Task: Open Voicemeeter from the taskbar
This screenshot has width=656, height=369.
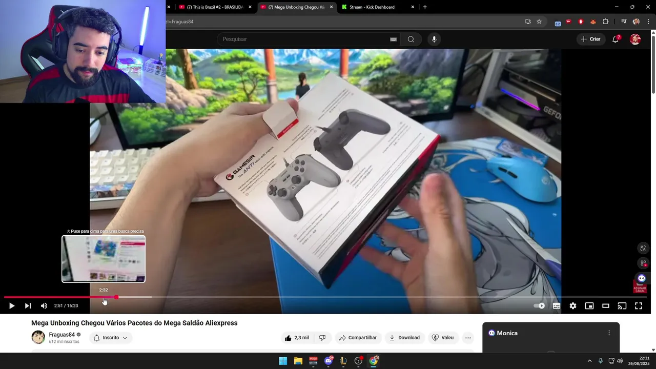Action: click(313, 361)
